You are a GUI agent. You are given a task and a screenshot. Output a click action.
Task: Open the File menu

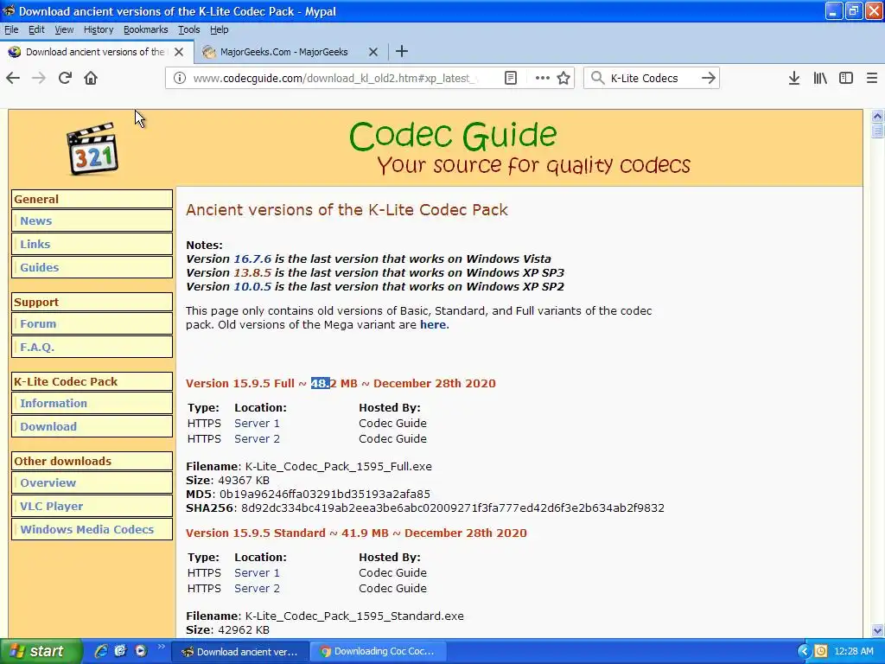(11, 29)
